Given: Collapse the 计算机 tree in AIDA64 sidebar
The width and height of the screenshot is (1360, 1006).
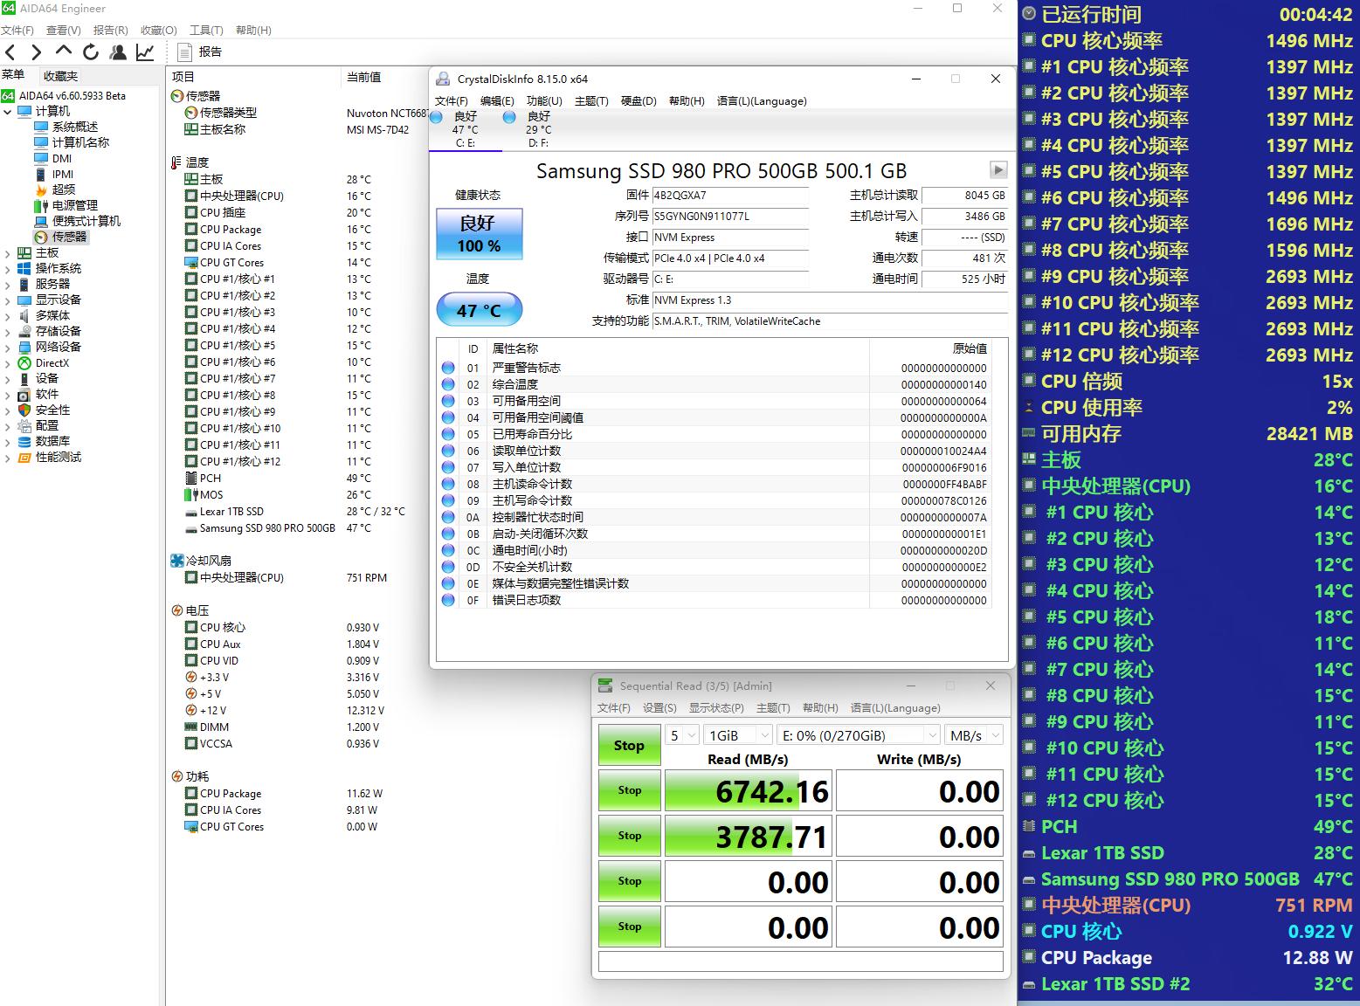Looking at the screenshot, I should 8,110.
